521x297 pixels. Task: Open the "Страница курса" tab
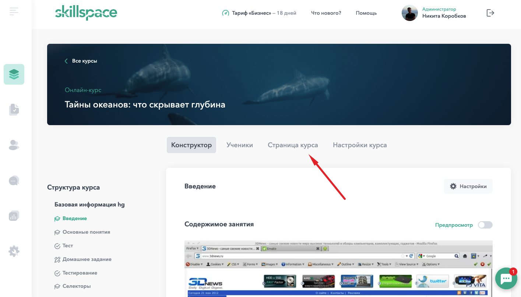click(293, 145)
